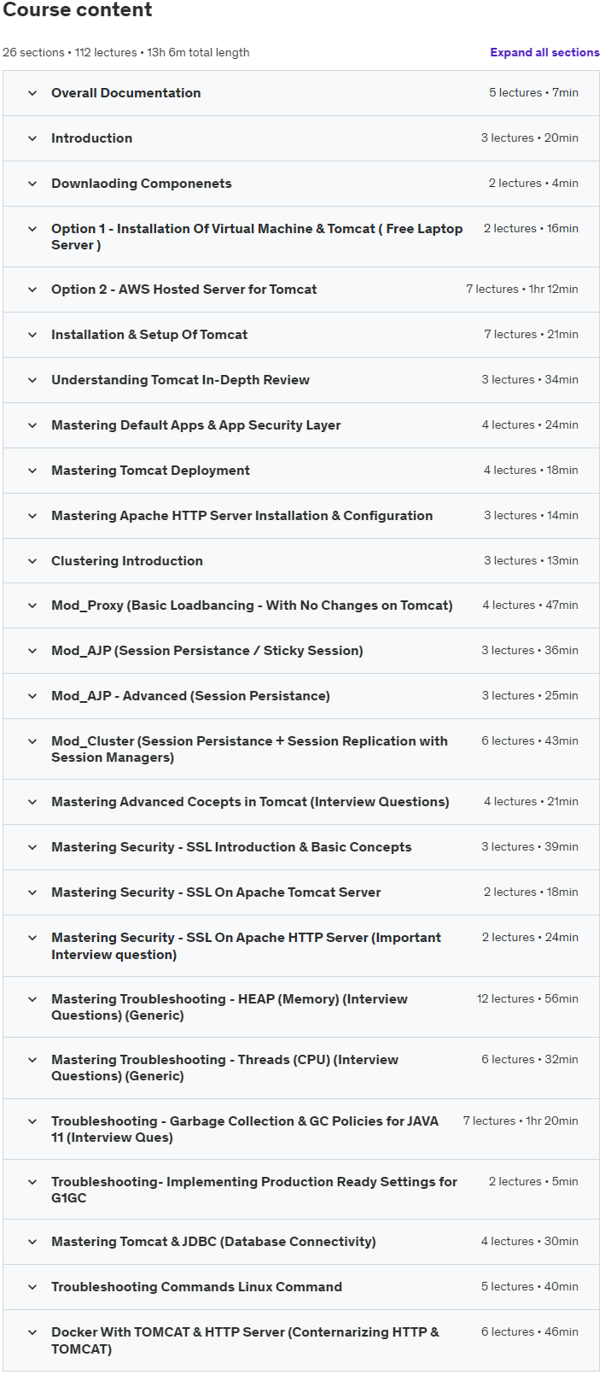Screen dimensions: 605x1375
Task: Select Installation & Setup Of Tomcat title
Action: [x=149, y=335]
